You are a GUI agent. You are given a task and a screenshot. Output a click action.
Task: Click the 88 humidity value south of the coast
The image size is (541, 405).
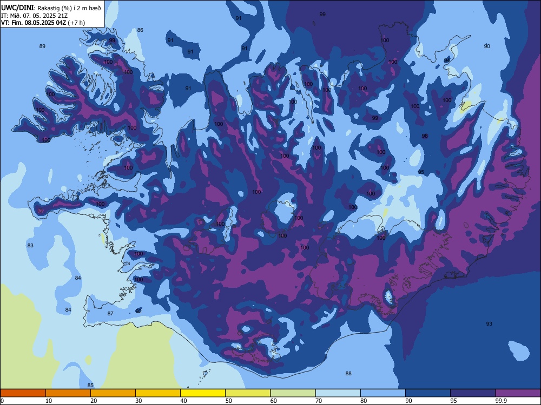(x=348, y=373)
